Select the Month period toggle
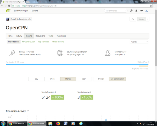 pyautogui.click(x=68, y=79)
